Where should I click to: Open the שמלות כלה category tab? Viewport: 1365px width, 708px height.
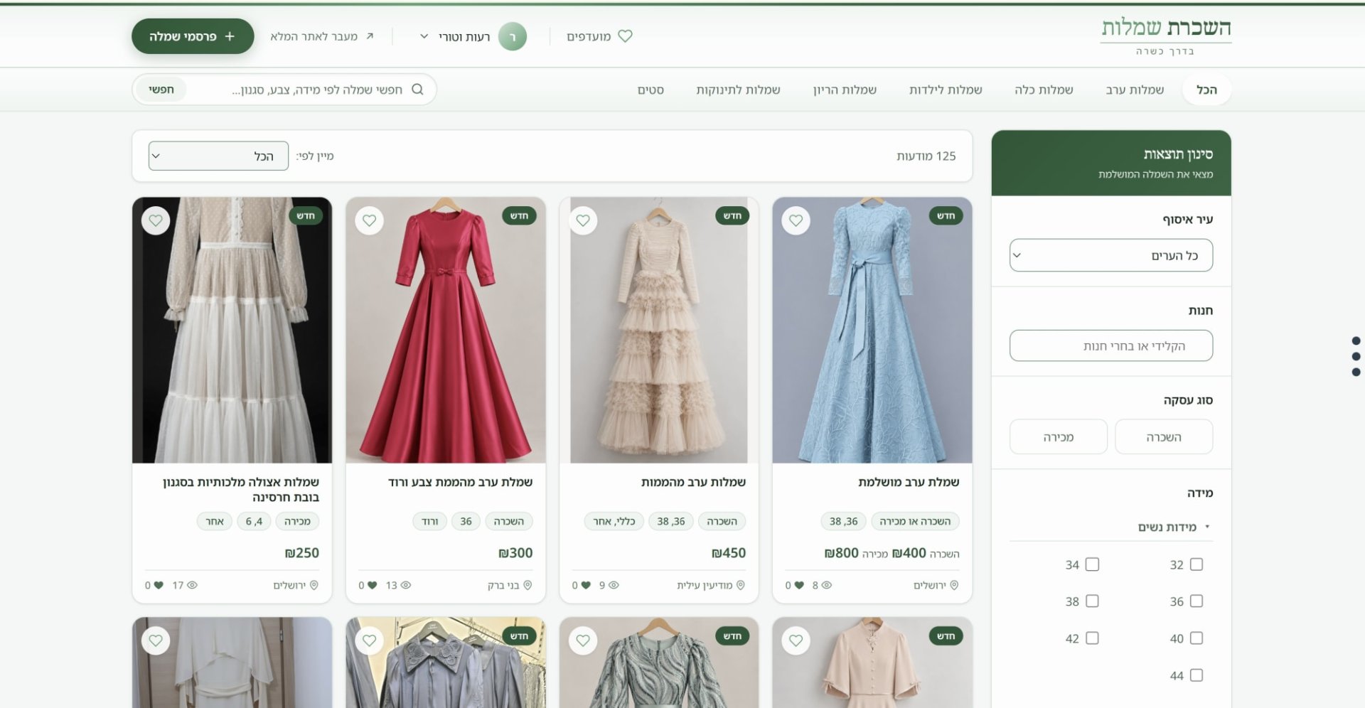click(x=1044, y=90)
